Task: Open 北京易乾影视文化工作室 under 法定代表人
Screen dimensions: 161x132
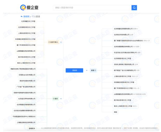Action: click(27, 27)
